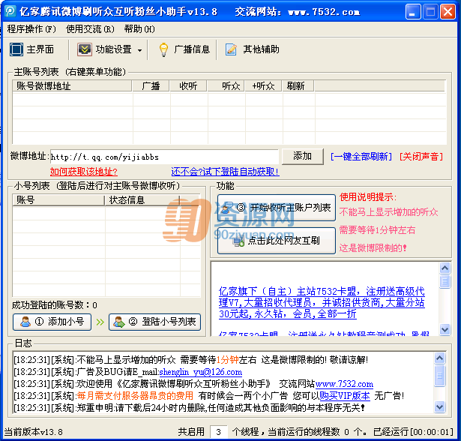Screen dimensions: 461x441
Task: Select the 广播信息 toolbar label
Action: [192, 49]
